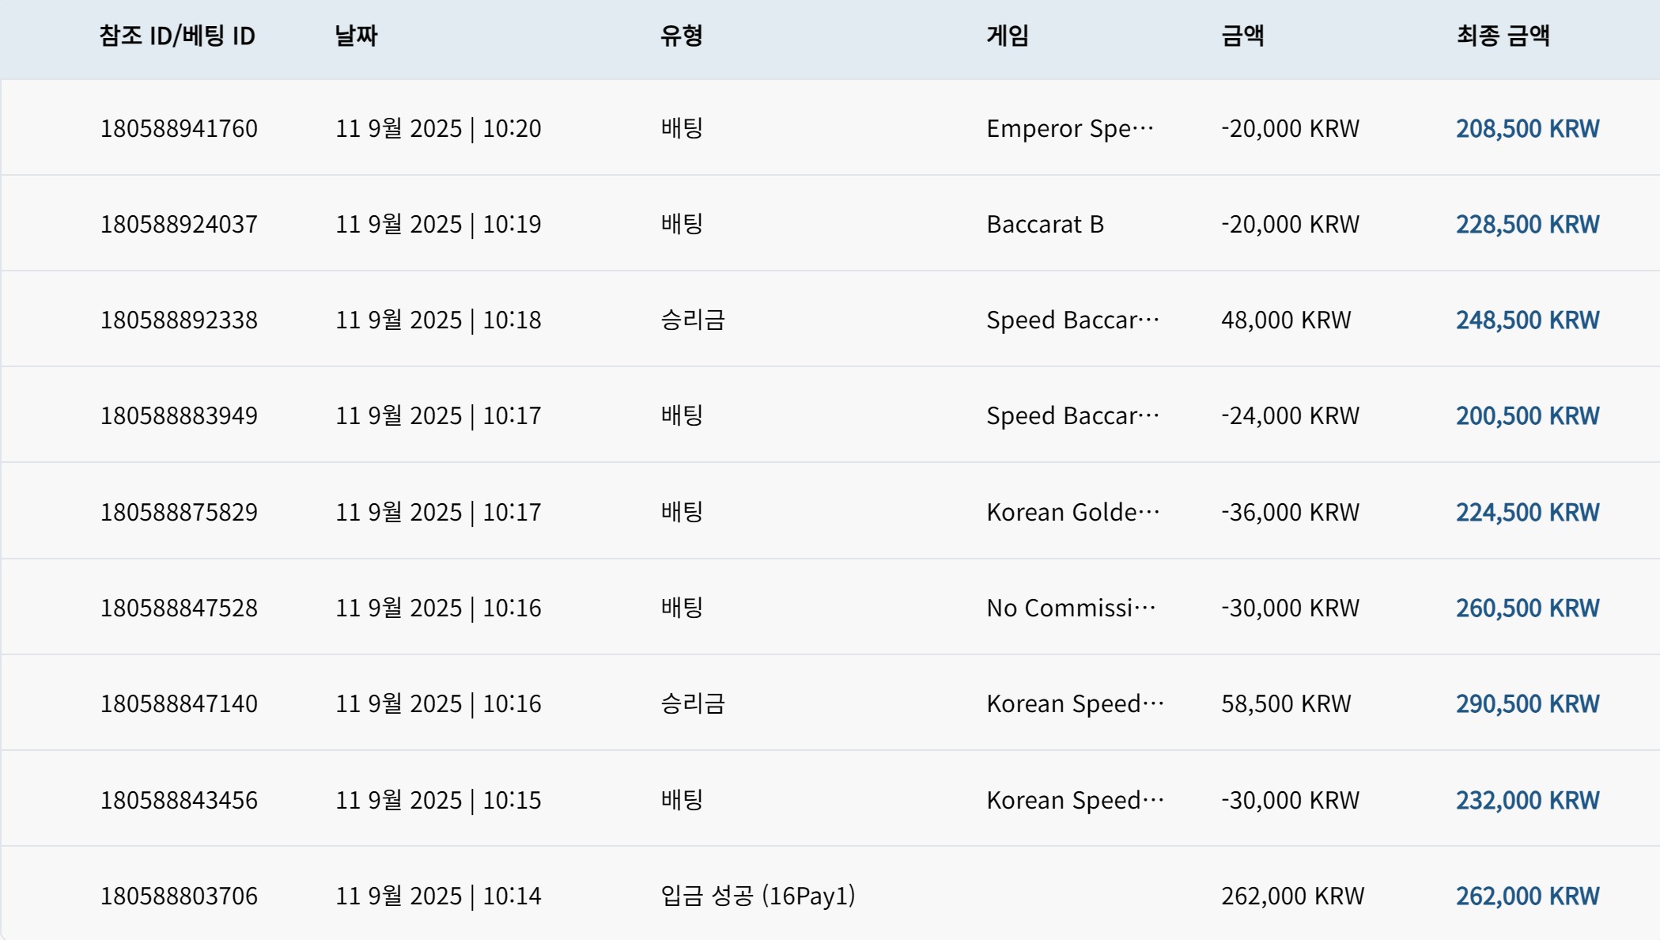This screenshot has height=940, width=1660.
Task: Select bet ID 180588875829
Action: (179, 512)
